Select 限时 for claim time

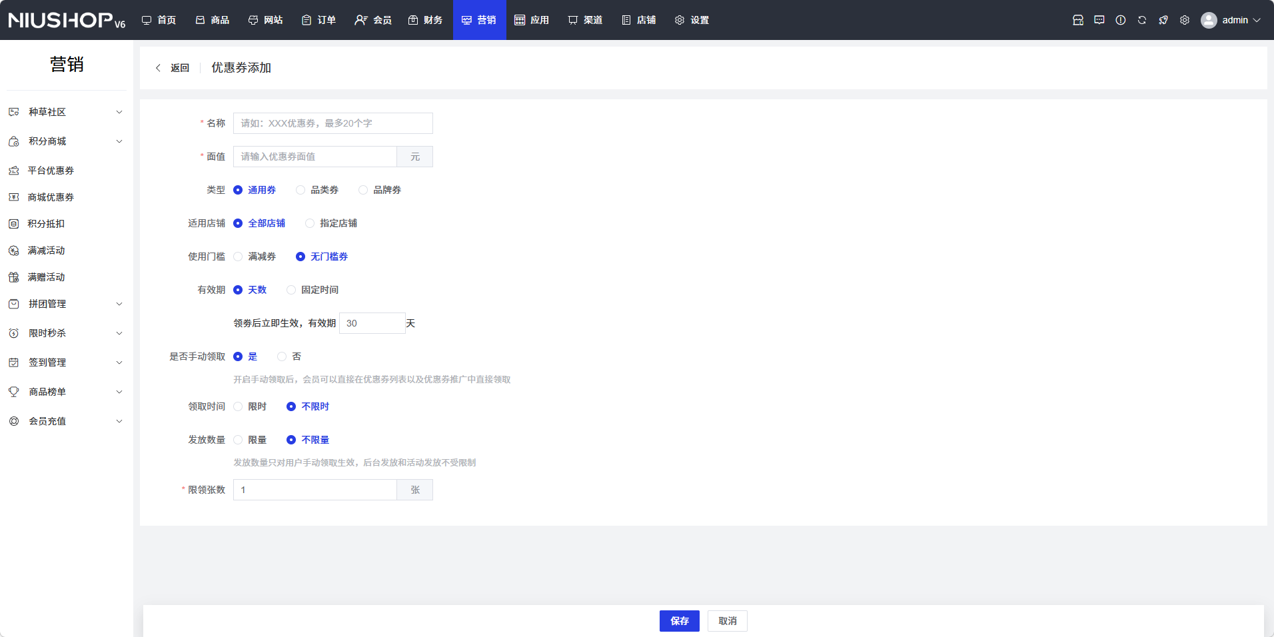(x=250, y=406)
